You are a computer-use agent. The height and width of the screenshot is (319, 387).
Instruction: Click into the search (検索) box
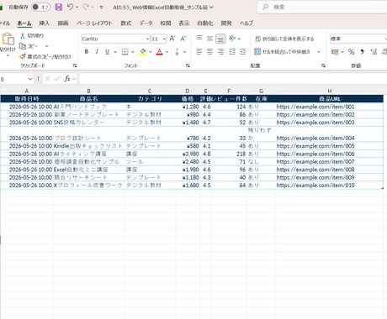point(322,8)
